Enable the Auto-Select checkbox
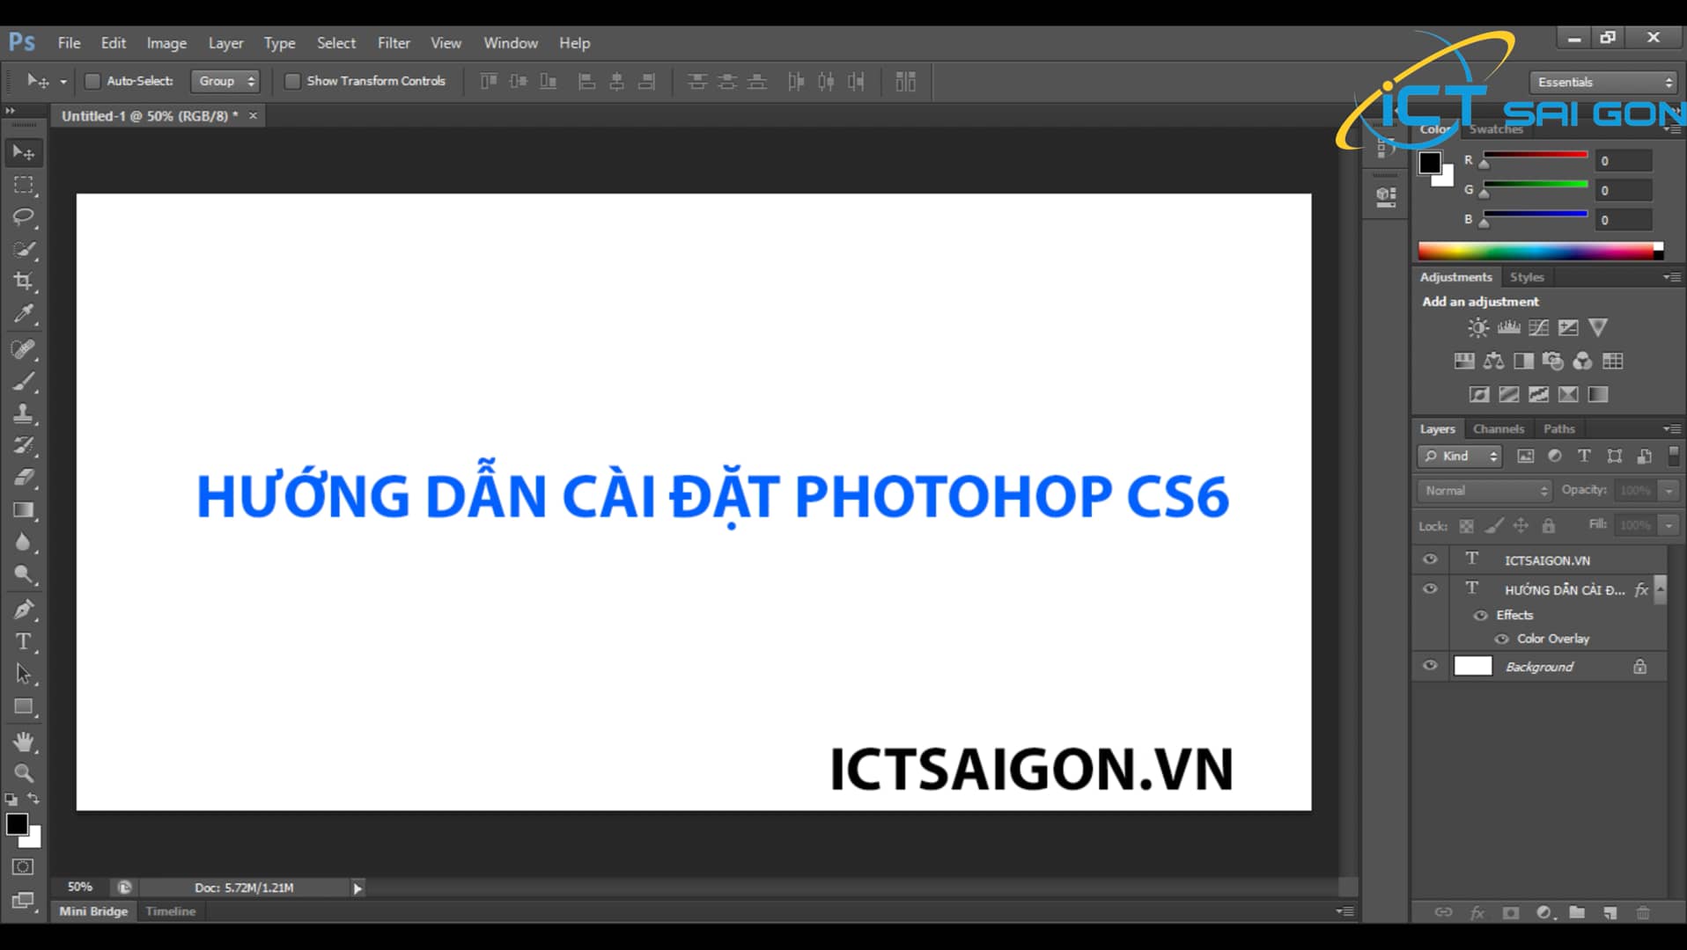The width and height of the screenshot is (1687, 950). tap(92, 81)
